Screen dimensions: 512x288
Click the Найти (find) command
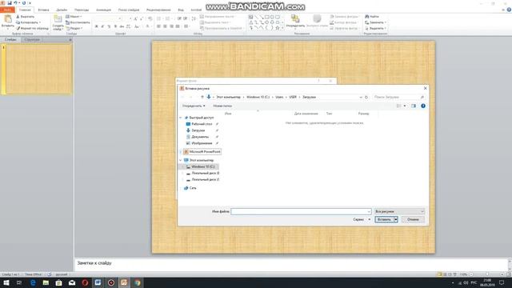pyautogui.click(x=372, y=16)
